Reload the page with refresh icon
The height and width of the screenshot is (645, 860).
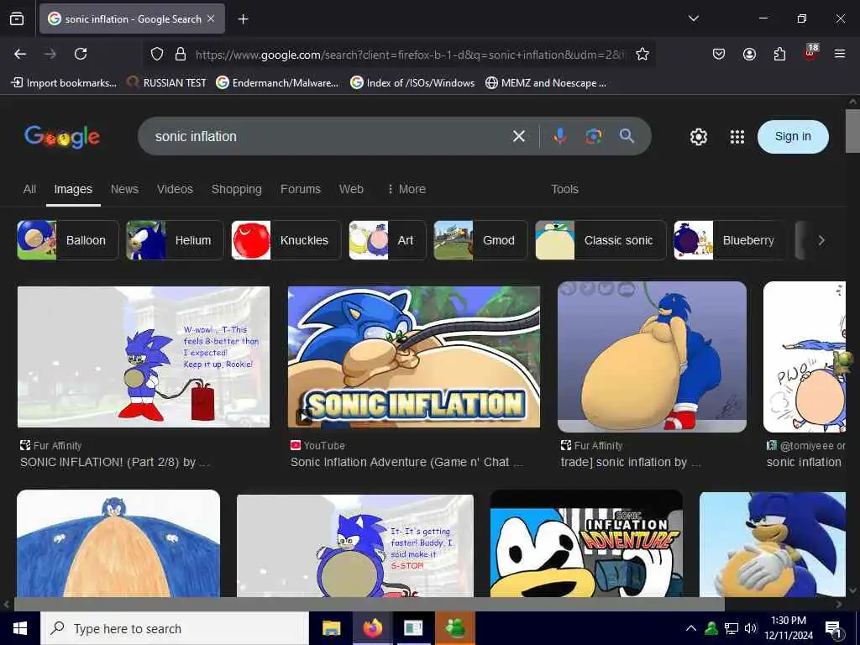coord(81,54)
